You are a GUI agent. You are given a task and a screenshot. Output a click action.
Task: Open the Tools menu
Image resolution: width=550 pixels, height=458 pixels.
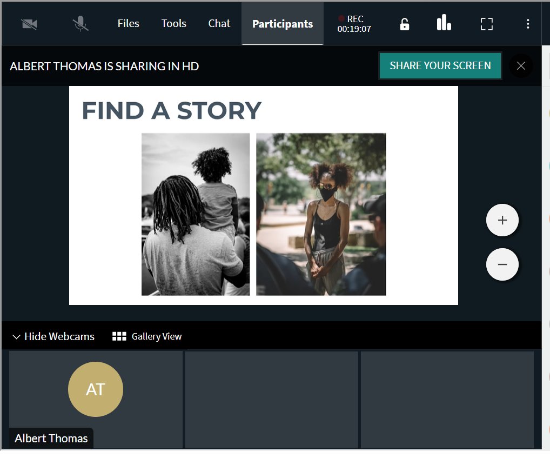(173, 23)
